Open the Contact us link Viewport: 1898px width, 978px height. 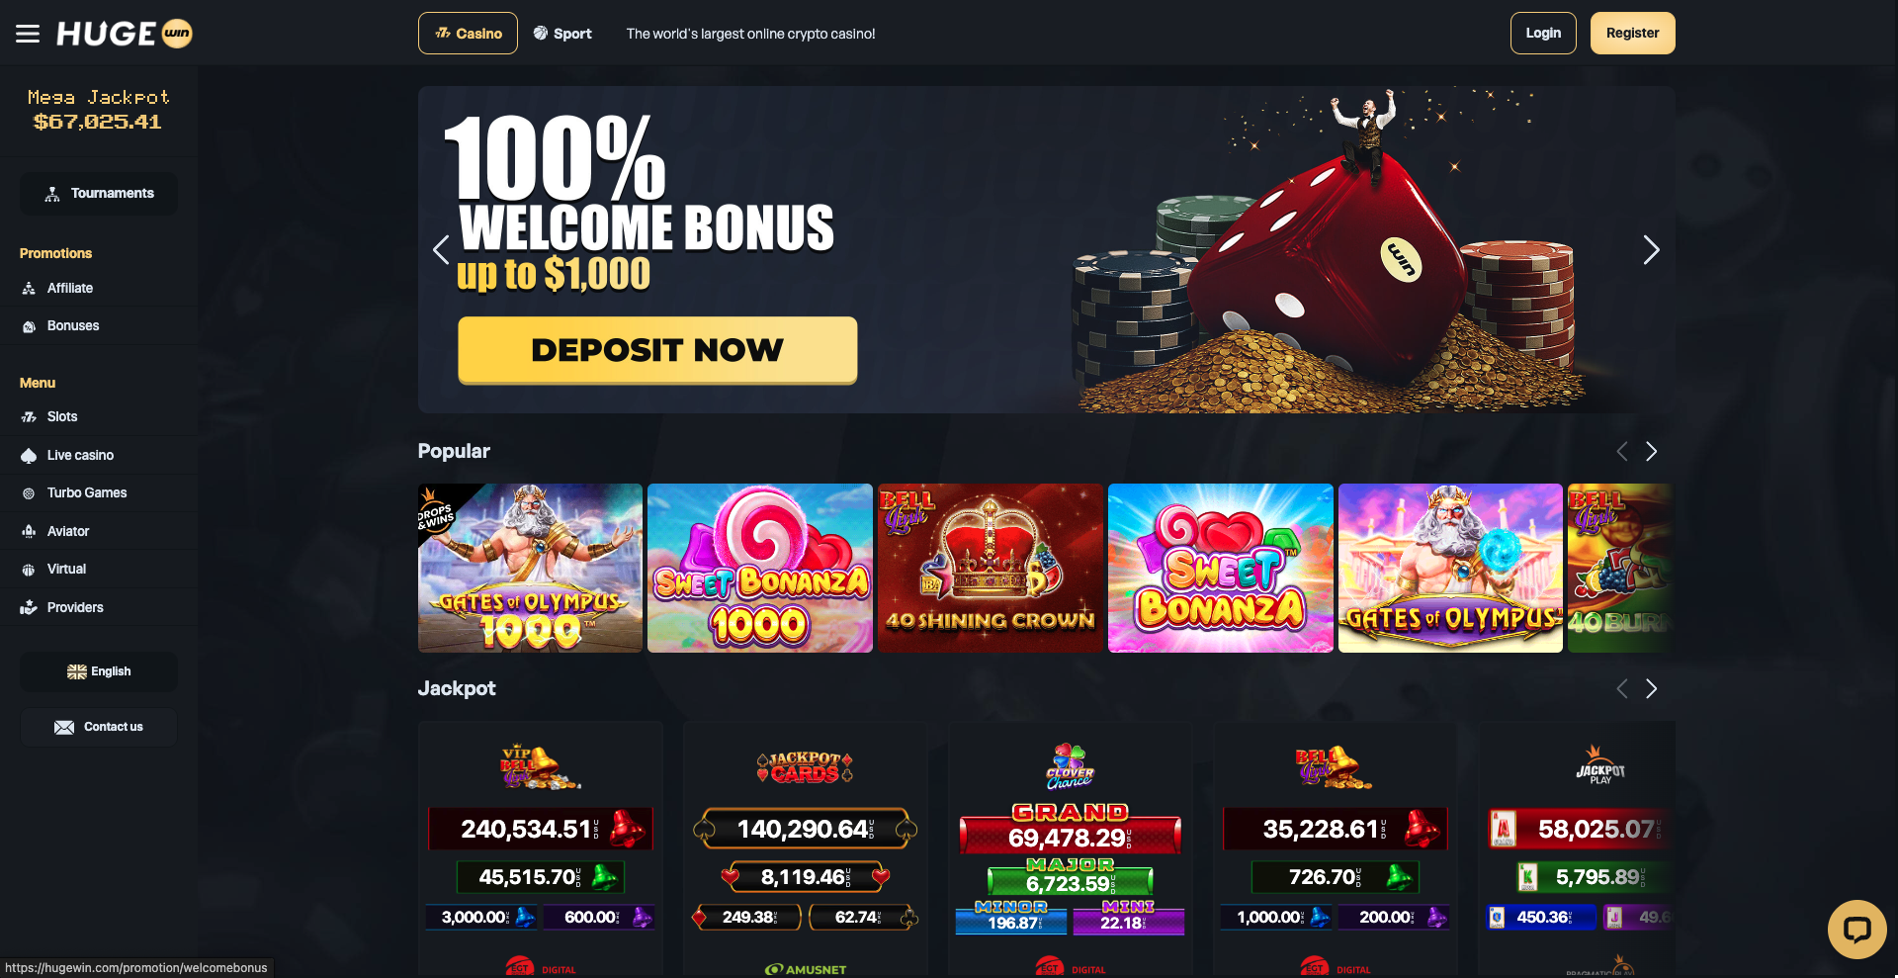(x=99, y=727)
